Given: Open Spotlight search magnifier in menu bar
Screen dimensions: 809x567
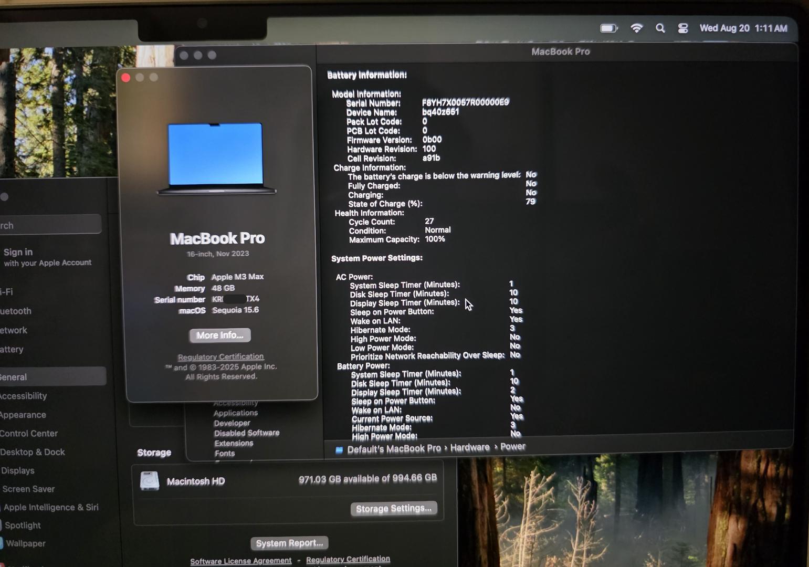Looking at the screenshot, I should [660, 28].
